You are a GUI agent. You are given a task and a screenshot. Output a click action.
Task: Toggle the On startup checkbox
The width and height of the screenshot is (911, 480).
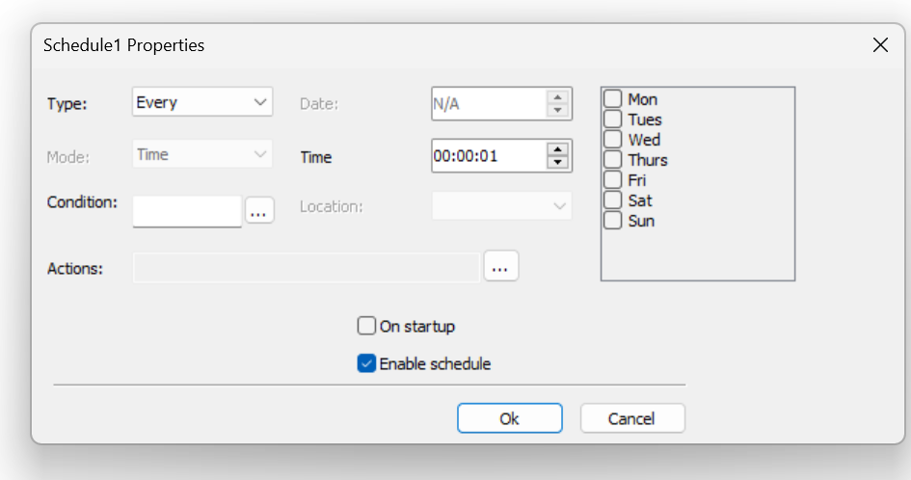pyautogui.click(x=366, y=326)
